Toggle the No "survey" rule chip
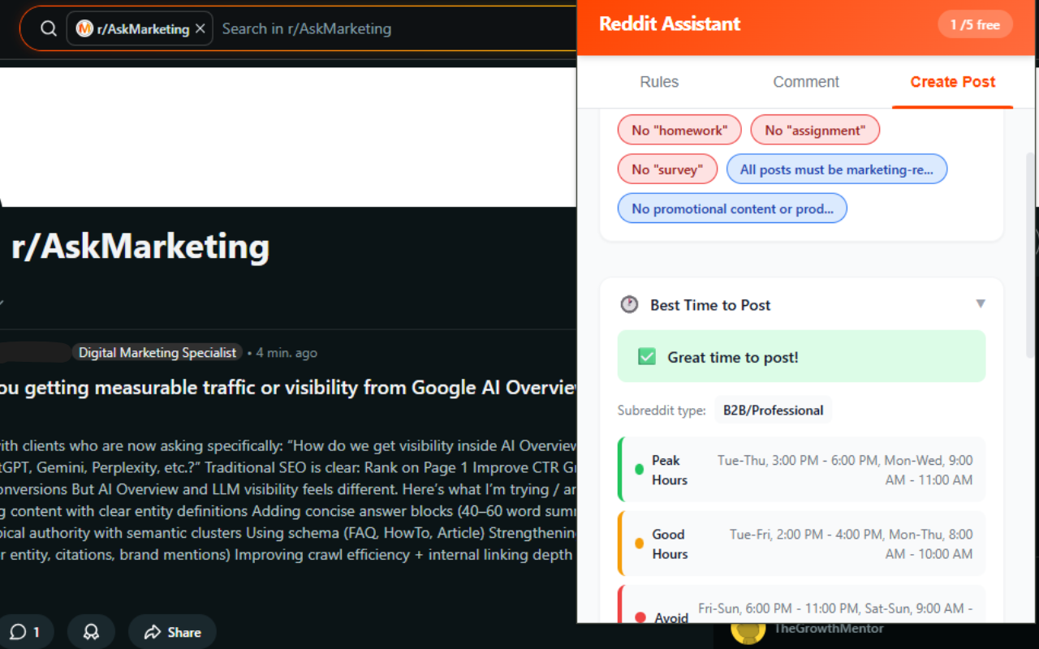 [x=667, y=169]
